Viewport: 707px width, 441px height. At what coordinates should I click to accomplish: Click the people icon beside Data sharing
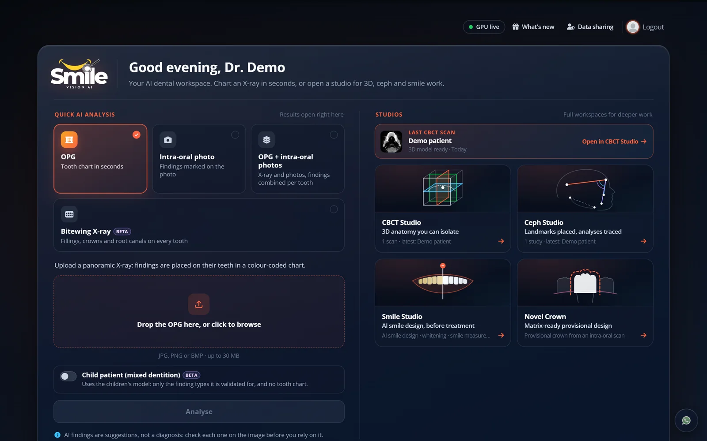[570, 27]
